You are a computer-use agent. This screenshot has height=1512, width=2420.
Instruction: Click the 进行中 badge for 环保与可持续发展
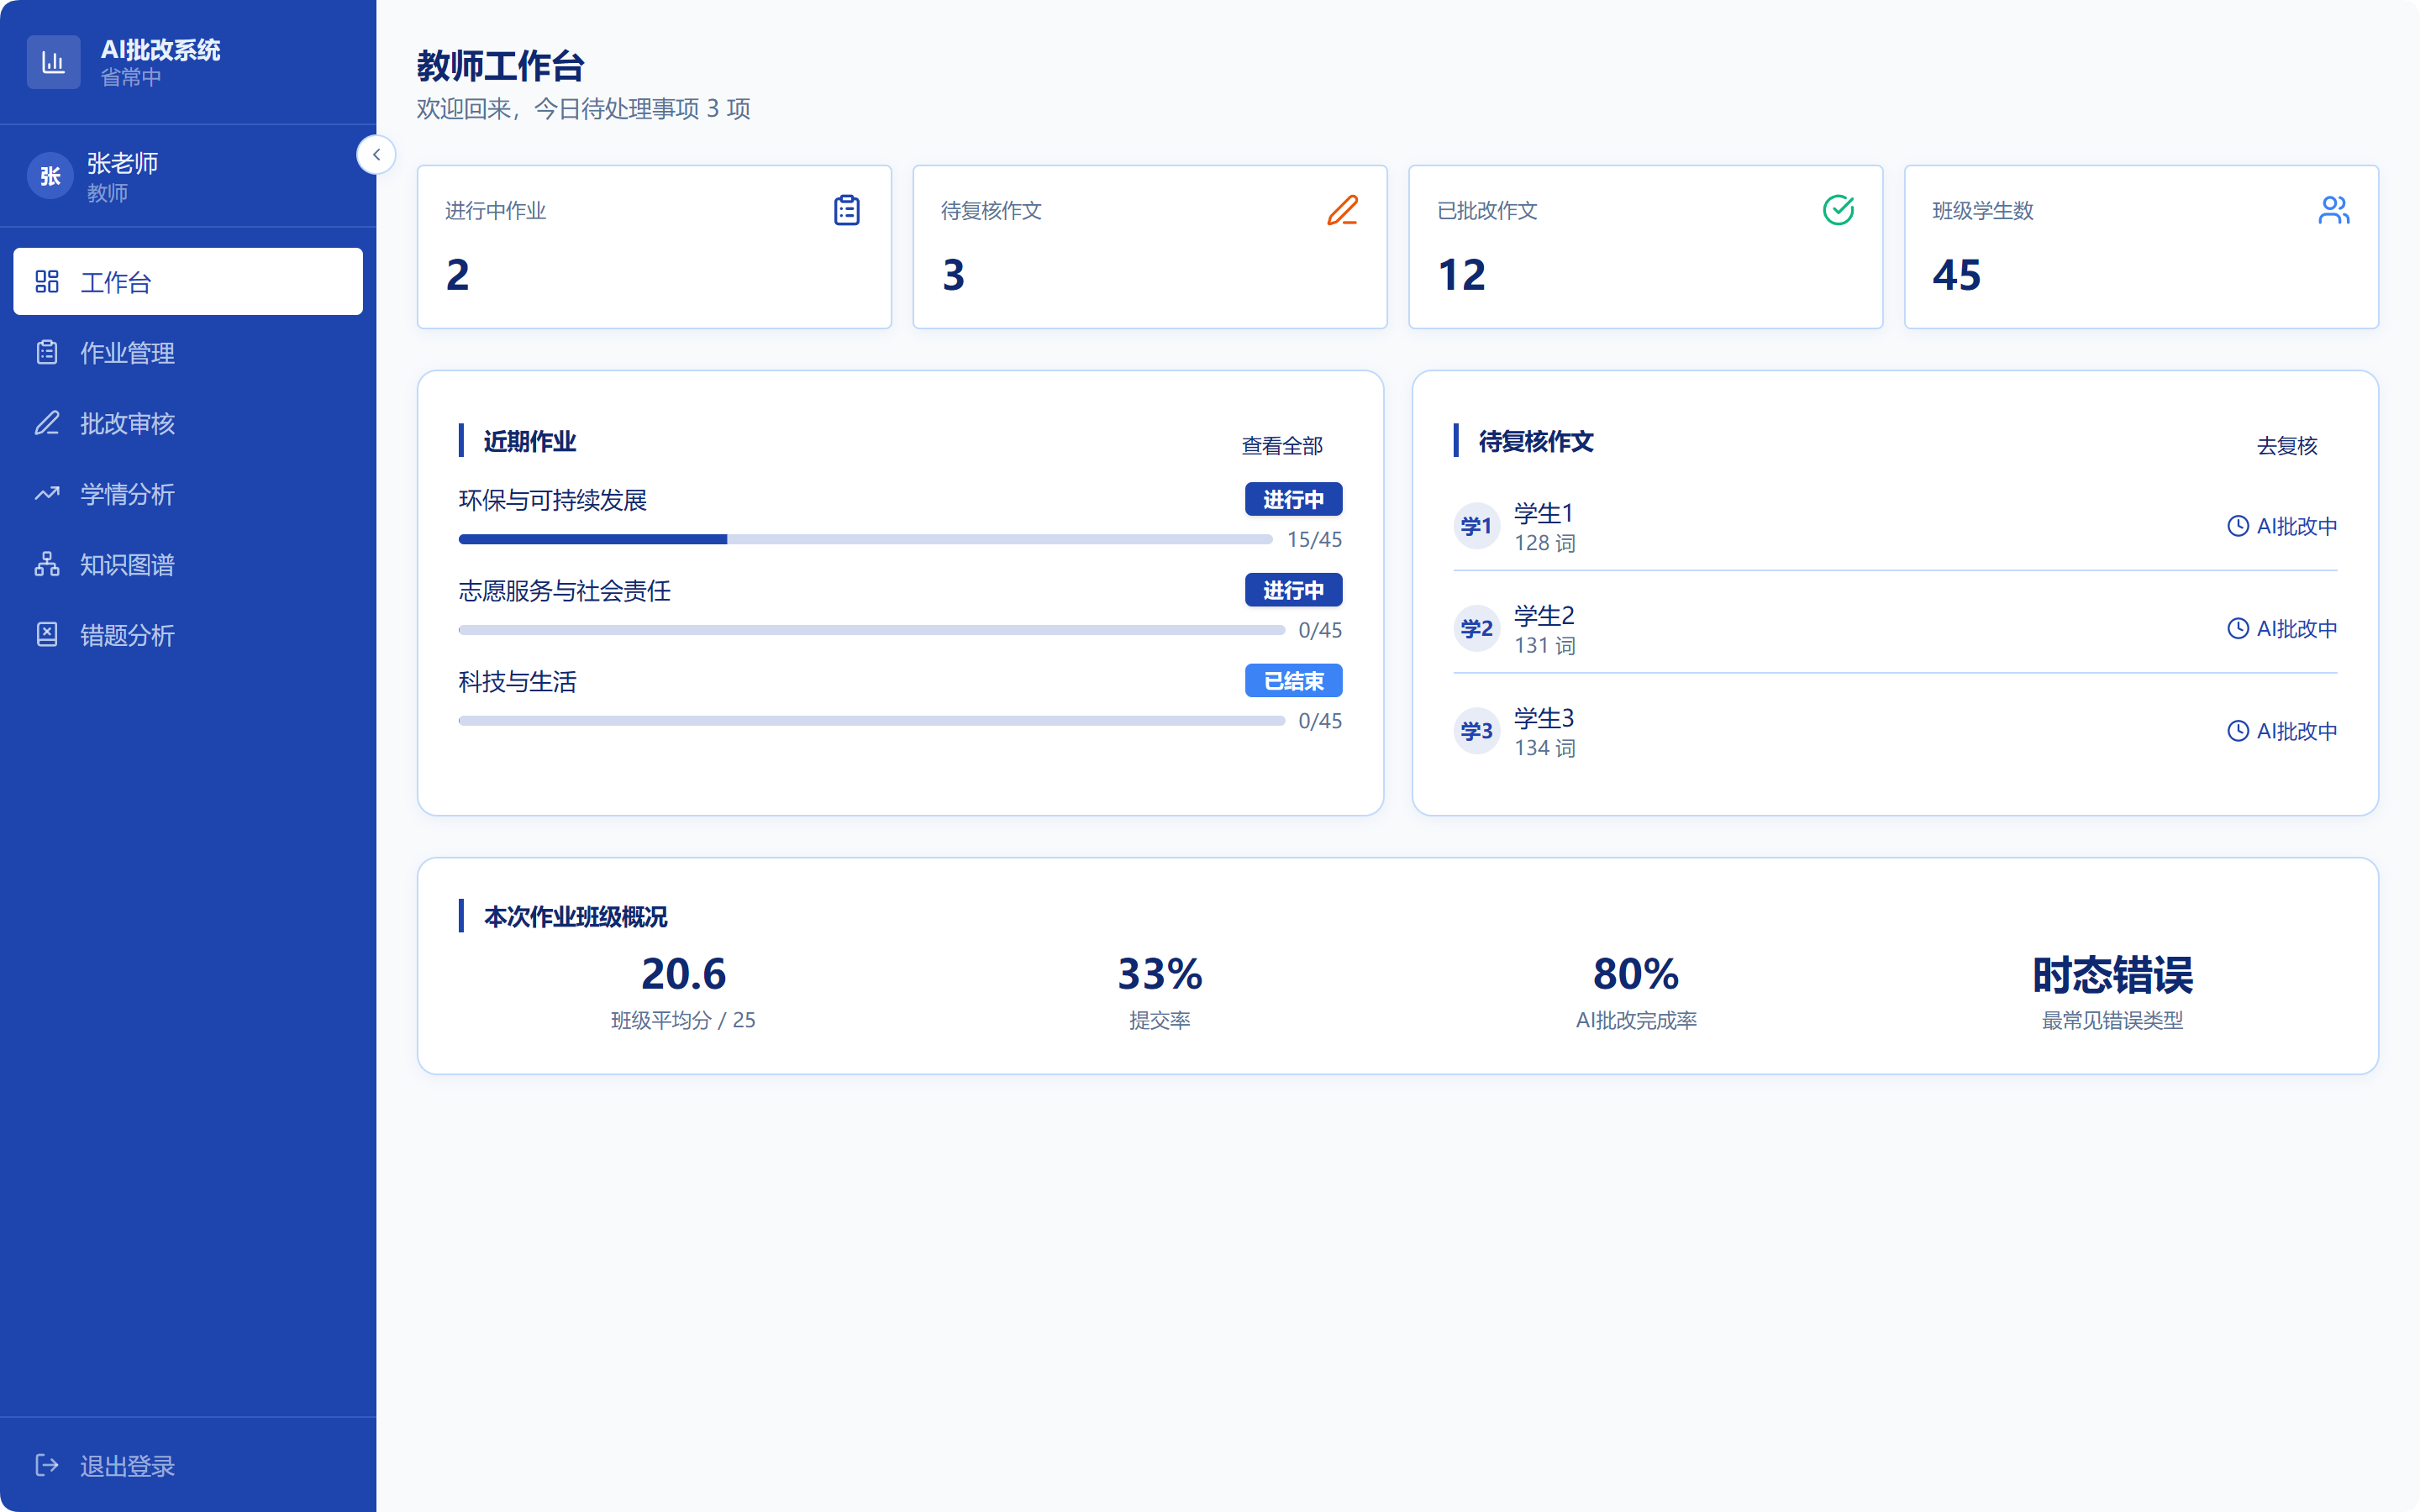[1293, 499]
